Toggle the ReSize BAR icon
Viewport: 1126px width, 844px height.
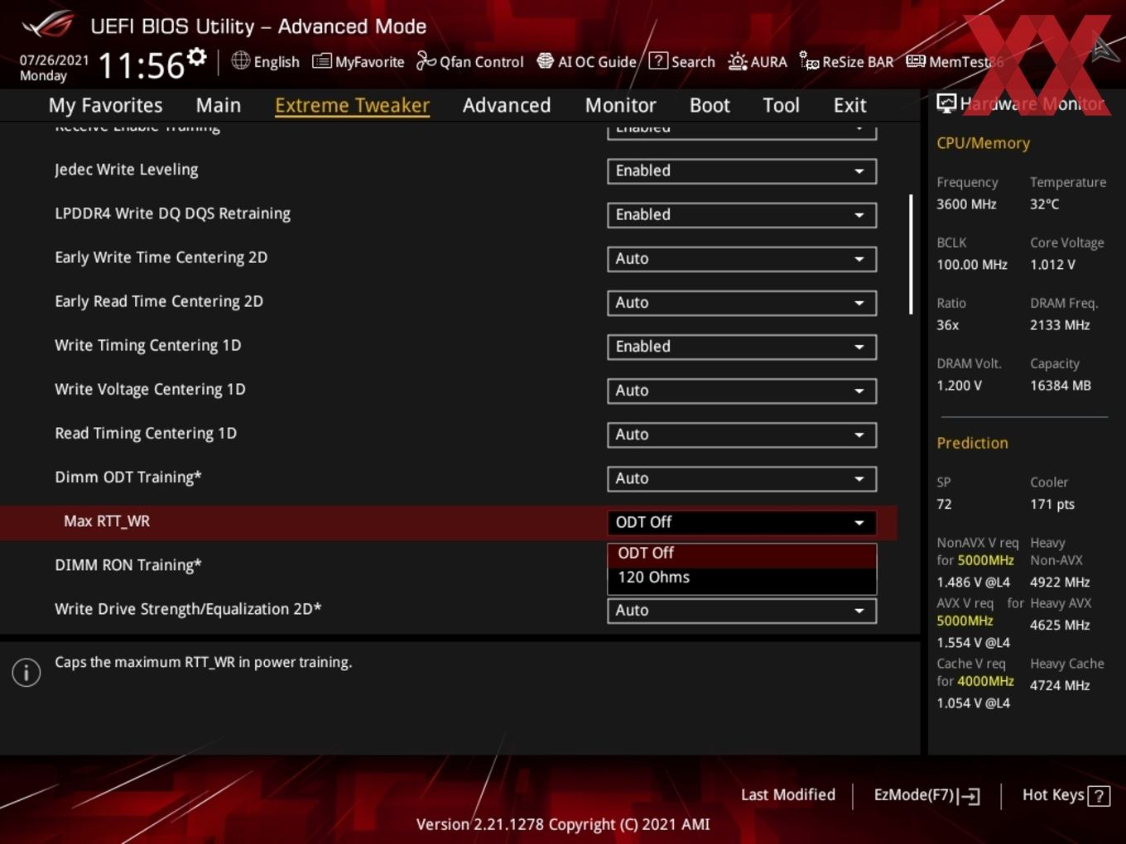point(809,61)
